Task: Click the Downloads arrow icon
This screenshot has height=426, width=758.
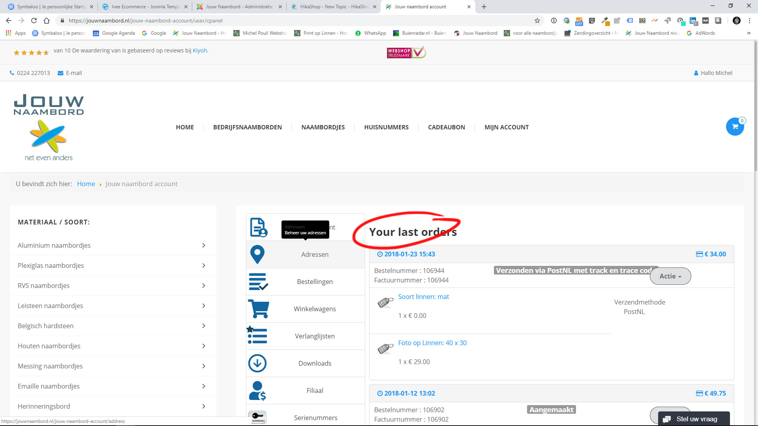Action: pyautogui.click(x=257, y=363)
